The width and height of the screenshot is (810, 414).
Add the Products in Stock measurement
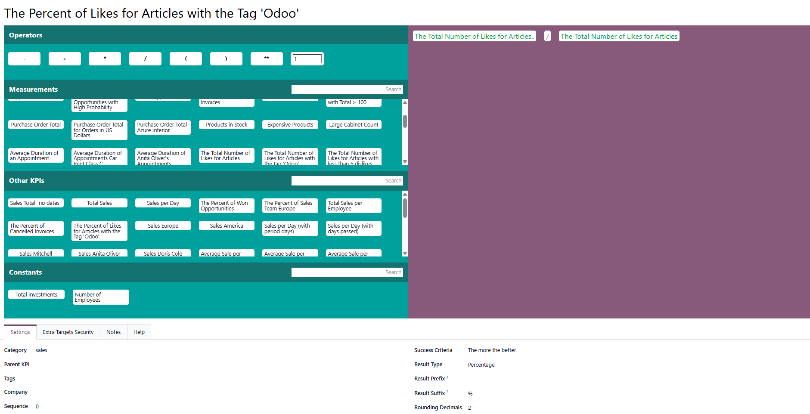[227, 125]
